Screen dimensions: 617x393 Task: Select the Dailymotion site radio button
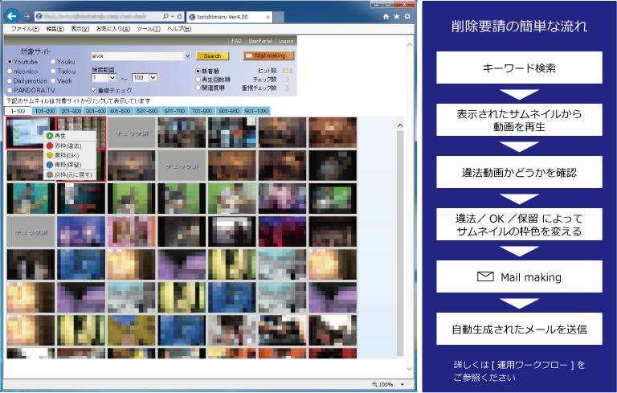click(10, 80)
